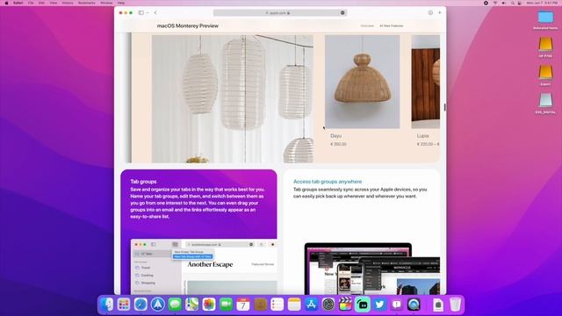Click the Wi-Fi status icon
562x316 pixels.
pyautogui.click(x=495, y=3)
